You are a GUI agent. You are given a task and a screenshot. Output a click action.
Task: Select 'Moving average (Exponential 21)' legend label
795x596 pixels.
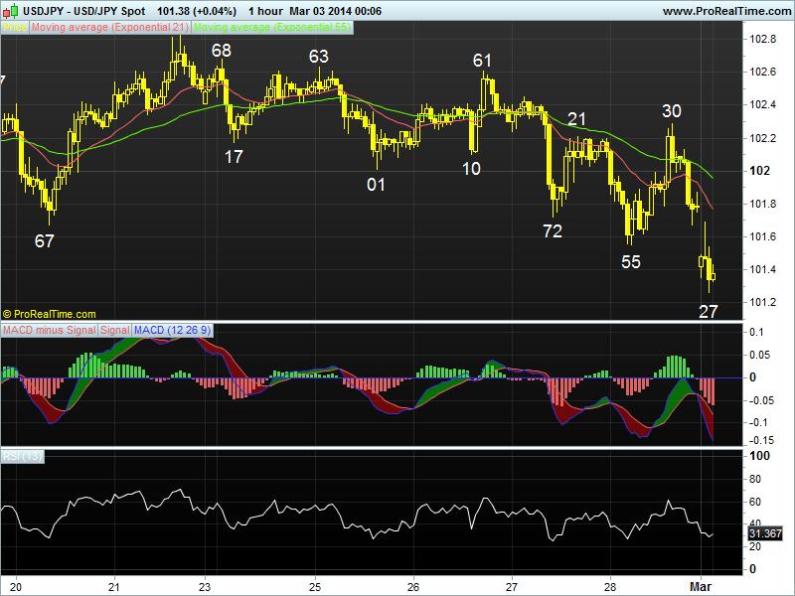point(110,28)
